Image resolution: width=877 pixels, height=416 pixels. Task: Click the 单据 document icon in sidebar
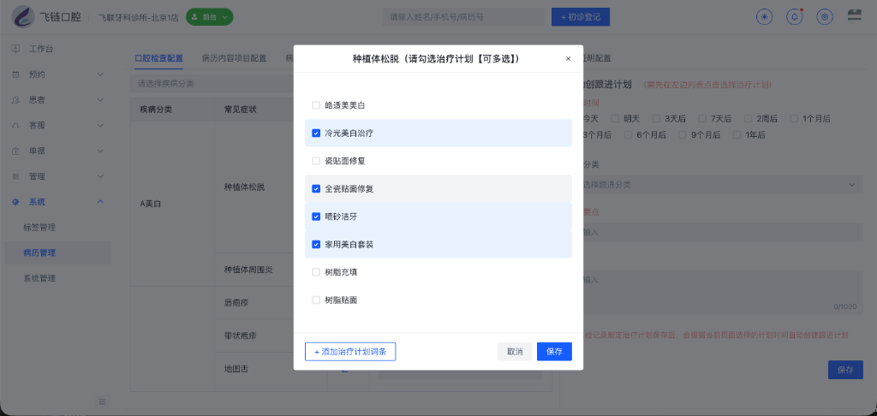click(15, 151)
